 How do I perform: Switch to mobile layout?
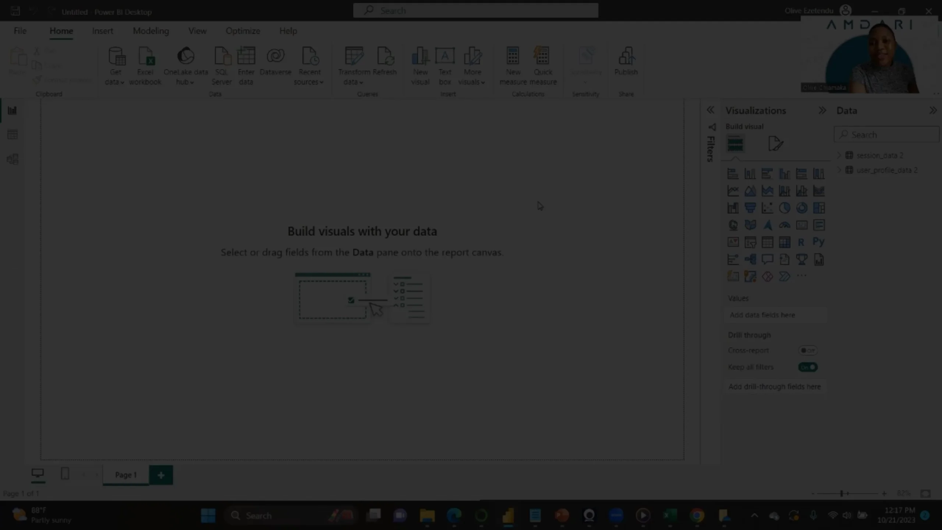coord(65,473)
